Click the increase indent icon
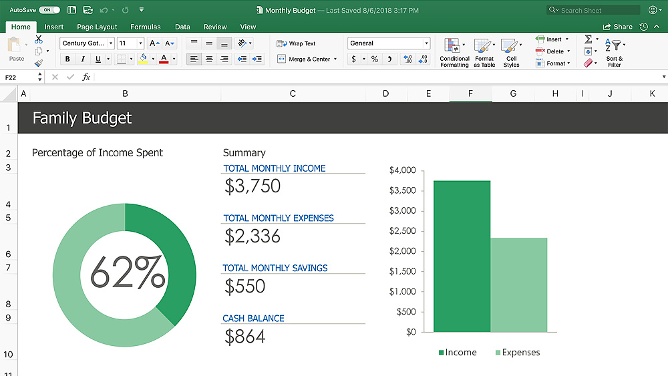This screenshot has width=668, height=376. point(257,59)
